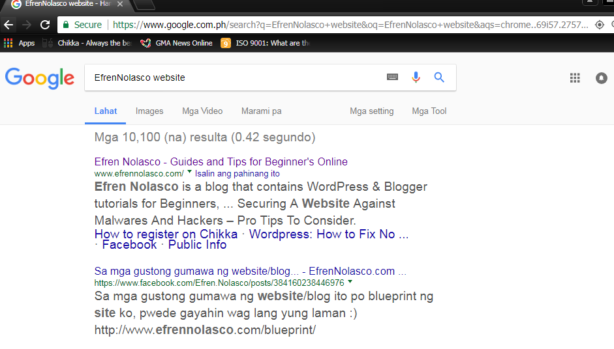Image resolution: width=614 pixels, height=349 pixels.
Task: Click the green Secure padlock icon
Action: point(66,25)
